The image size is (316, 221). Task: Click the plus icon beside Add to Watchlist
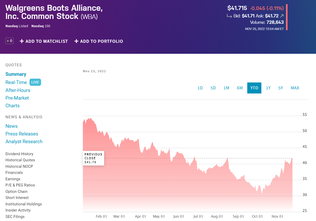point(22,41)
